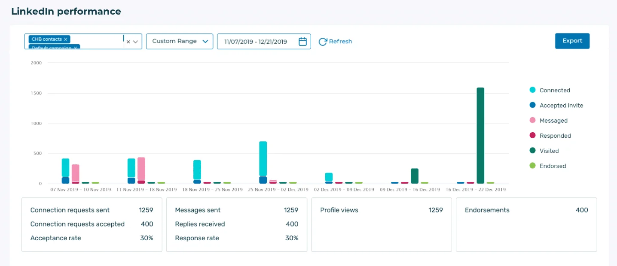Image resolution: width=617 pixels, height=266 pixels.
Task: Click the 'LinkedIn performance' heading
Action: (x=66, y=12)
